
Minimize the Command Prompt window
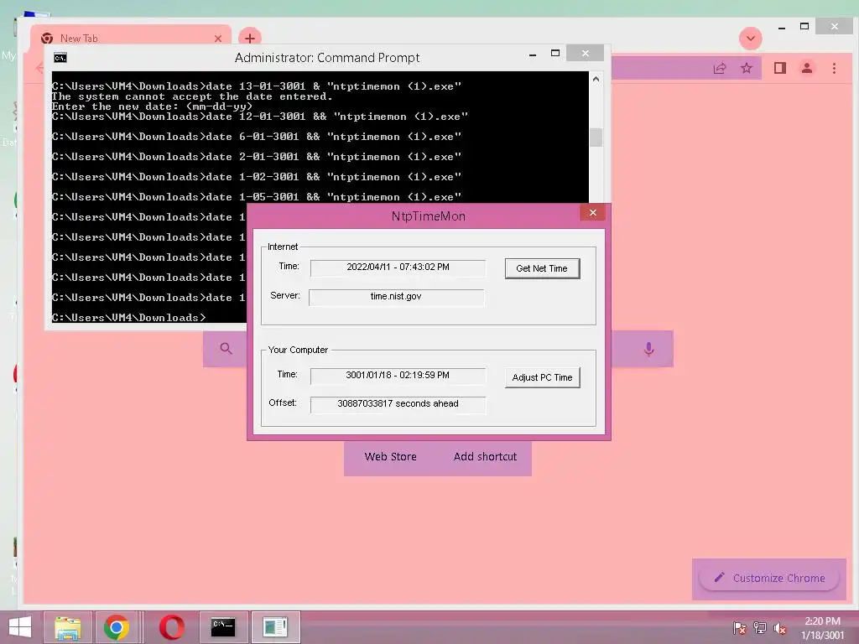pos(533,55)
